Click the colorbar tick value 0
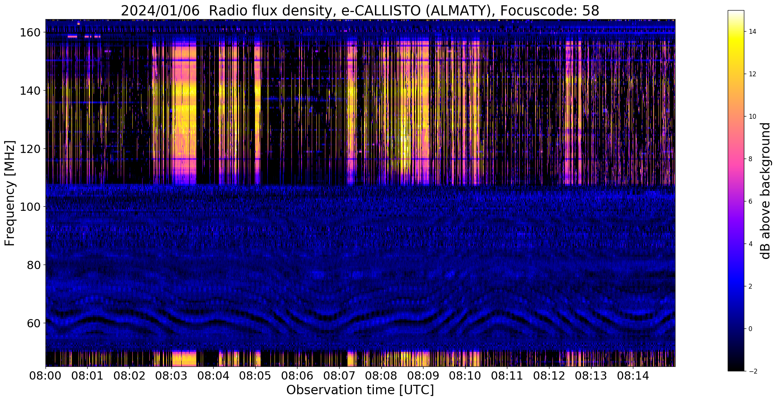Screen dimensions: 777x401 [x=751, y=329]
